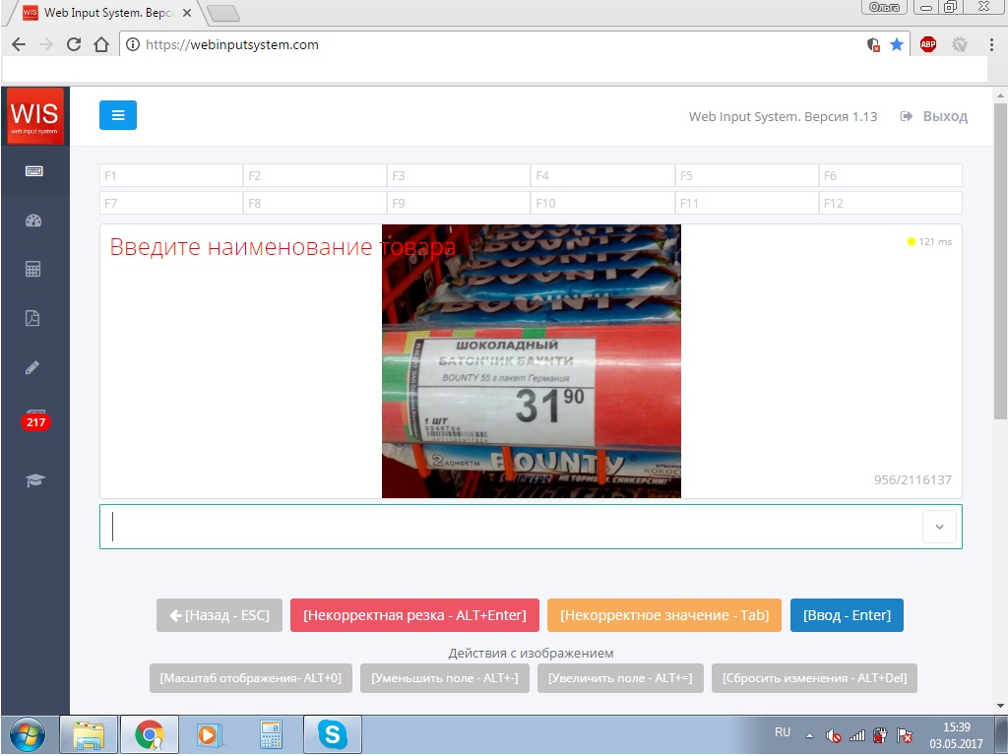Click the muted volume tray icon
1008x756 pixels.
coord(833,735)
